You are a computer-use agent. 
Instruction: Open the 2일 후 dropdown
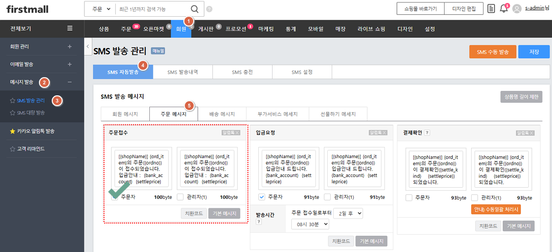(348, 213)
